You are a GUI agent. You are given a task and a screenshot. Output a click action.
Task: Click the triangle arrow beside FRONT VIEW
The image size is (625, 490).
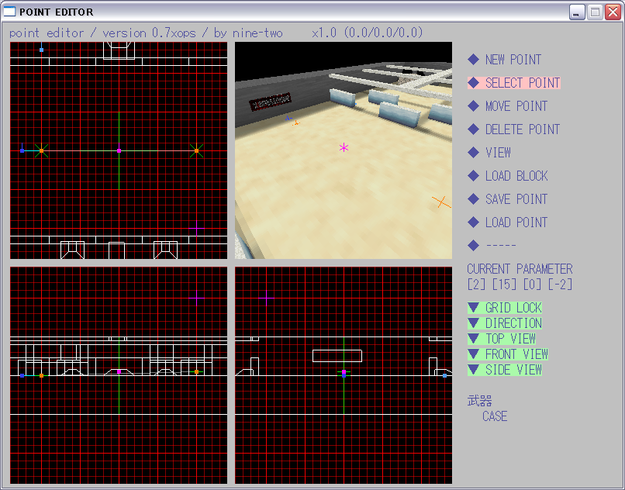point(473,354)
